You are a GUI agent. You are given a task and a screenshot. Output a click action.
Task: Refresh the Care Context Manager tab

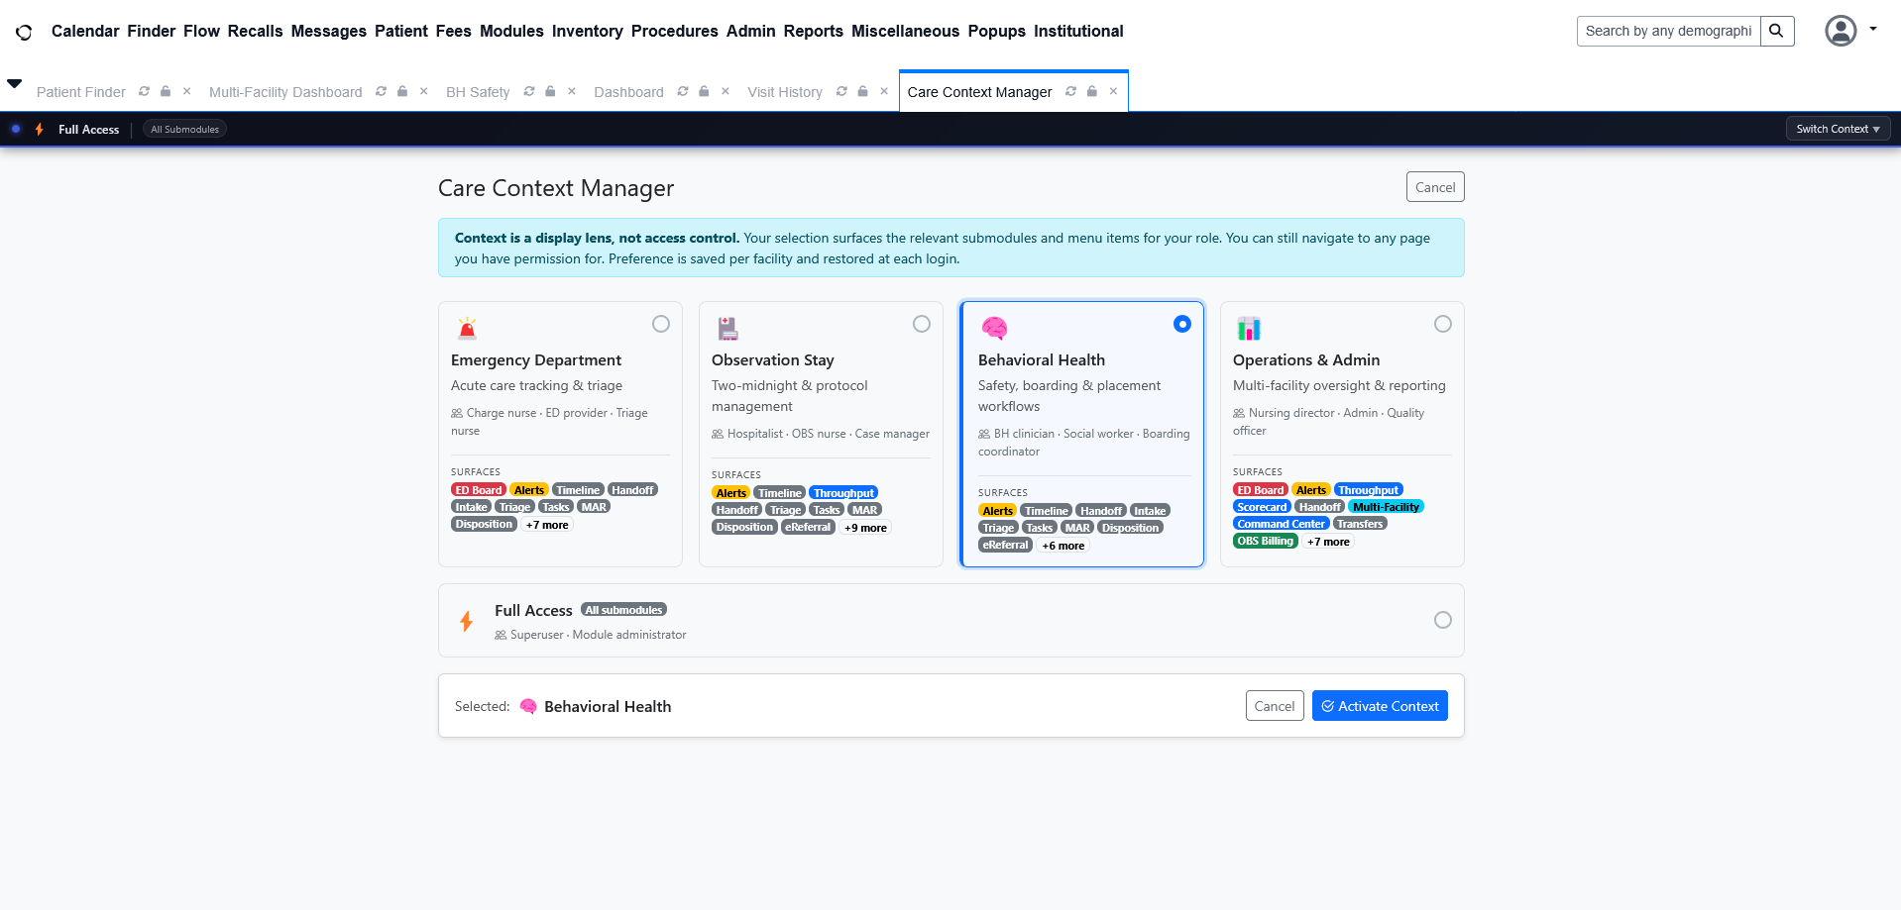[x=1070, y=91]
